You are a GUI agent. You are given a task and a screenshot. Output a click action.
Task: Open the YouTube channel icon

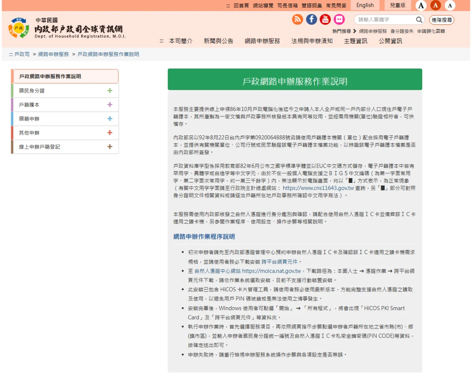(325, 19)
